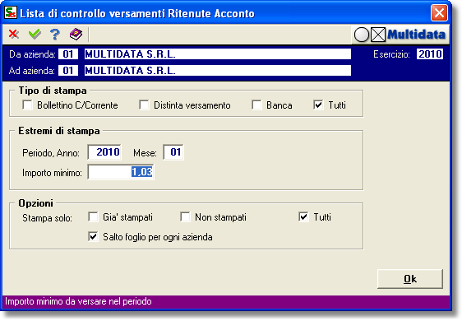Viewport: 462px width, 321px height.
Task: Click the Periodo, Anno label
Action: click(x=51, y=153)
